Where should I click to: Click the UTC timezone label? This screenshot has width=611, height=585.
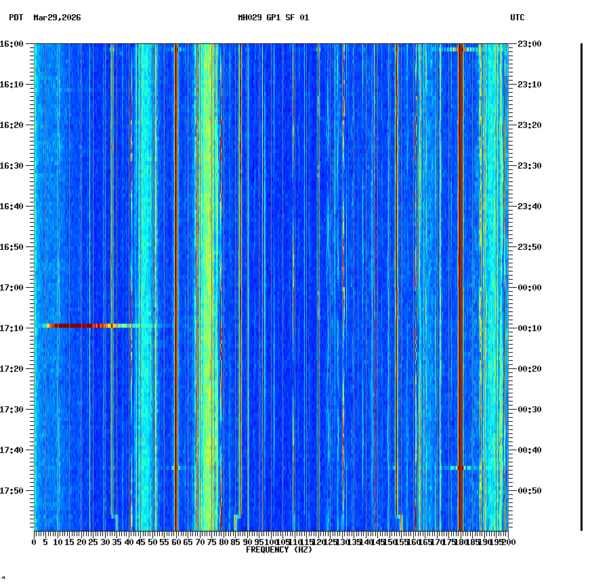click(518, 18)
